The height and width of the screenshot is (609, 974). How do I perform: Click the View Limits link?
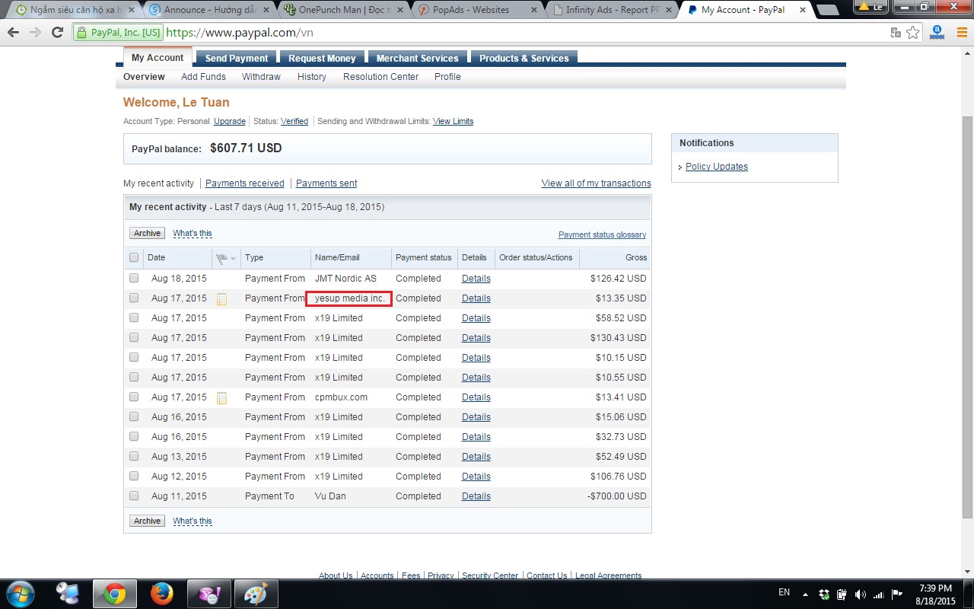pyautogui.click(x=453, y=122)
